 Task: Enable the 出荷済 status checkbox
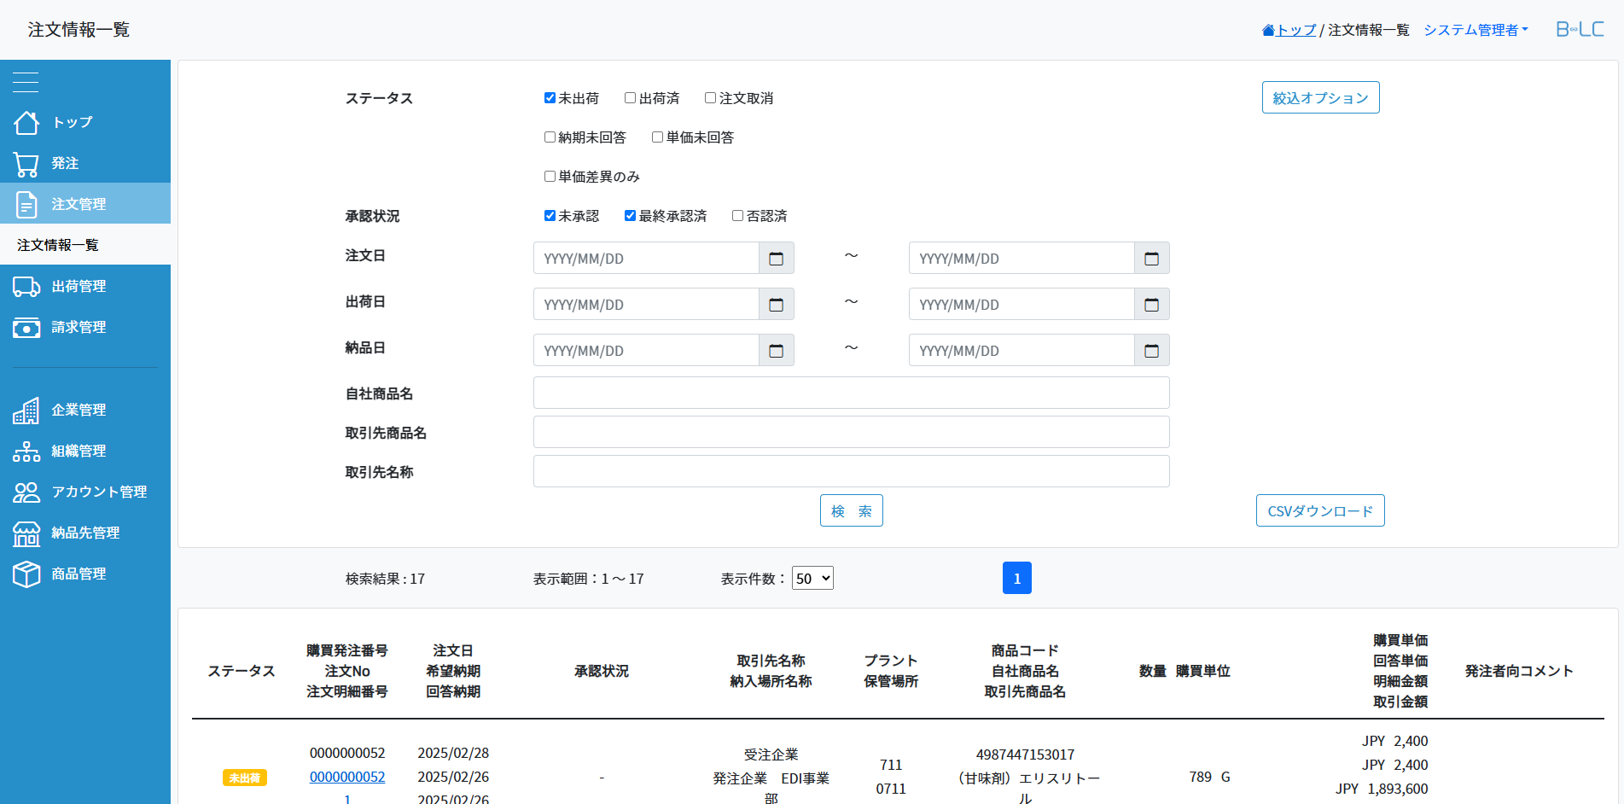coord(630,98)
